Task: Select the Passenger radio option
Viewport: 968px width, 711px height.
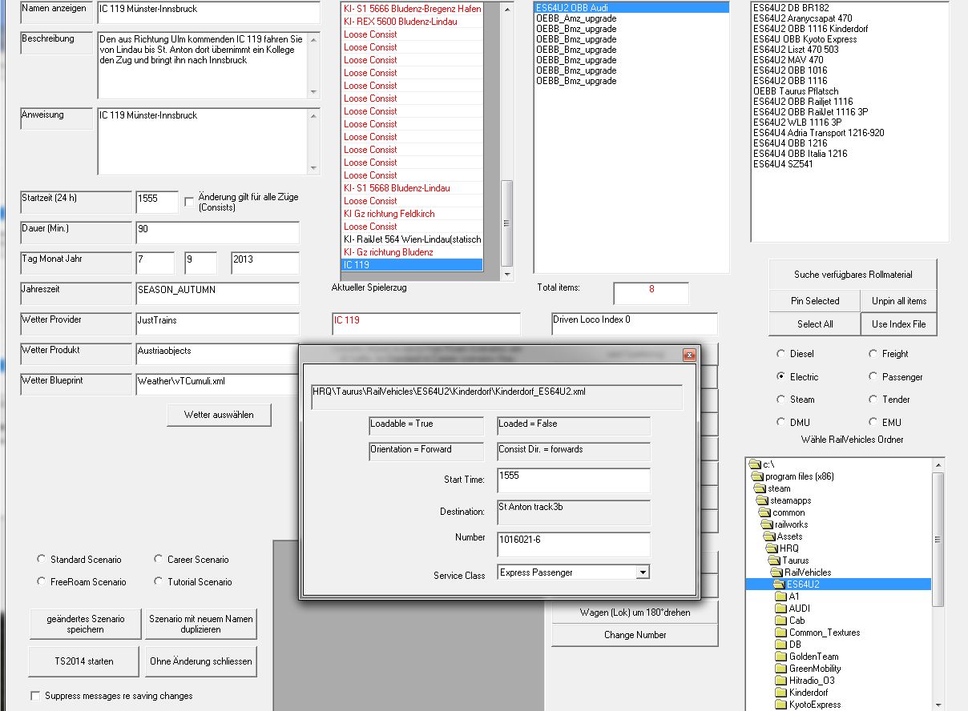Action: coord(873,376)
